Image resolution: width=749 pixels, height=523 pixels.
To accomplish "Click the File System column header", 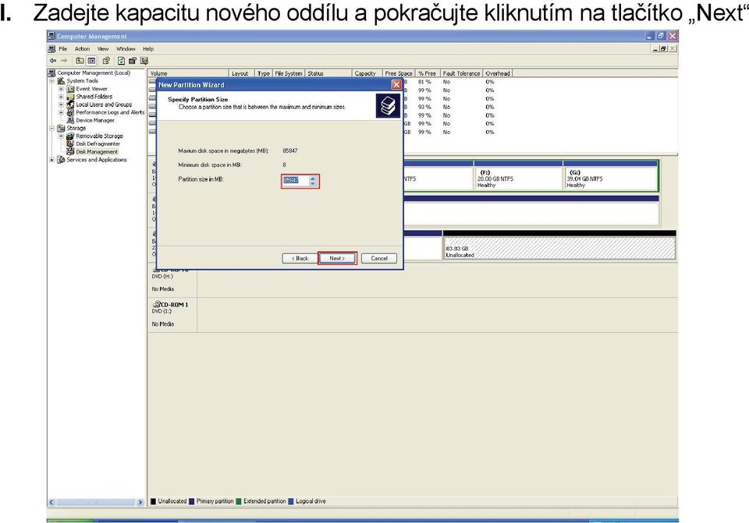I will 289,73.
